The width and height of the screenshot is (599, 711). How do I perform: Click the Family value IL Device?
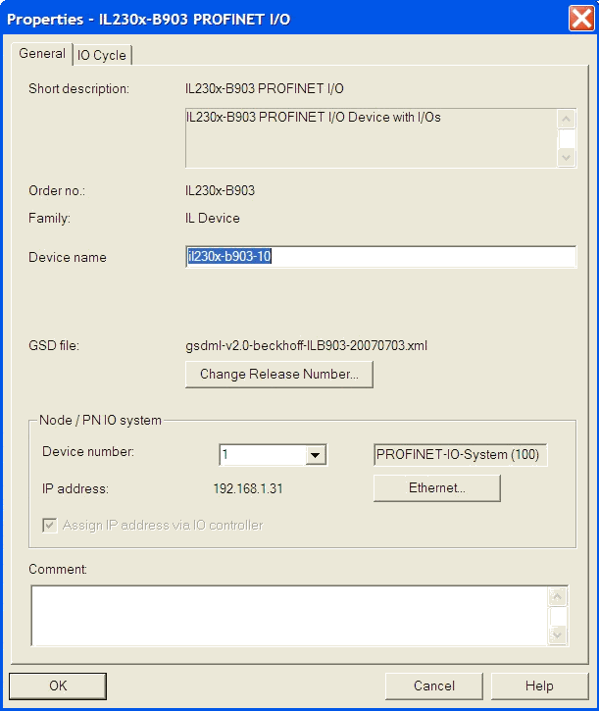point(212,218)
